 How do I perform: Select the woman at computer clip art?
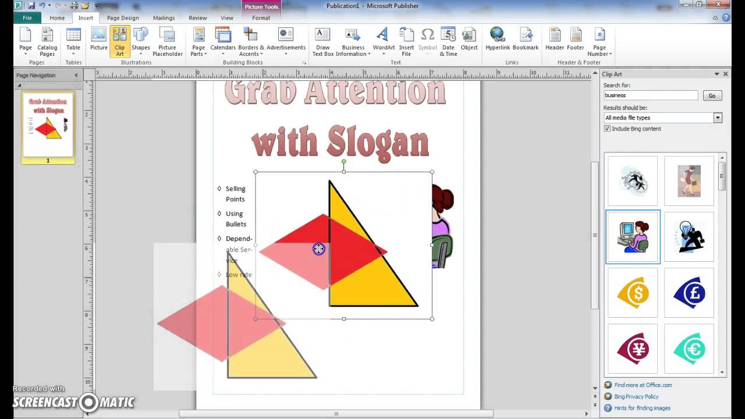633,237
